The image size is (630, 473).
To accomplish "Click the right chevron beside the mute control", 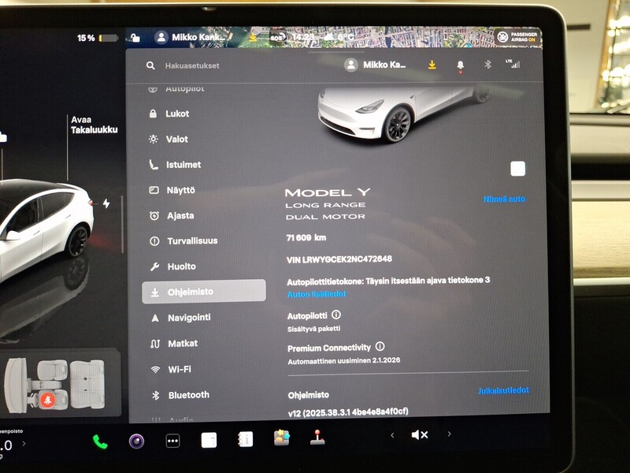I will (x=450, y=433).
